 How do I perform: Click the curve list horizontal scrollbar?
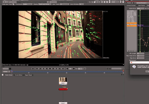pos(132,51)
